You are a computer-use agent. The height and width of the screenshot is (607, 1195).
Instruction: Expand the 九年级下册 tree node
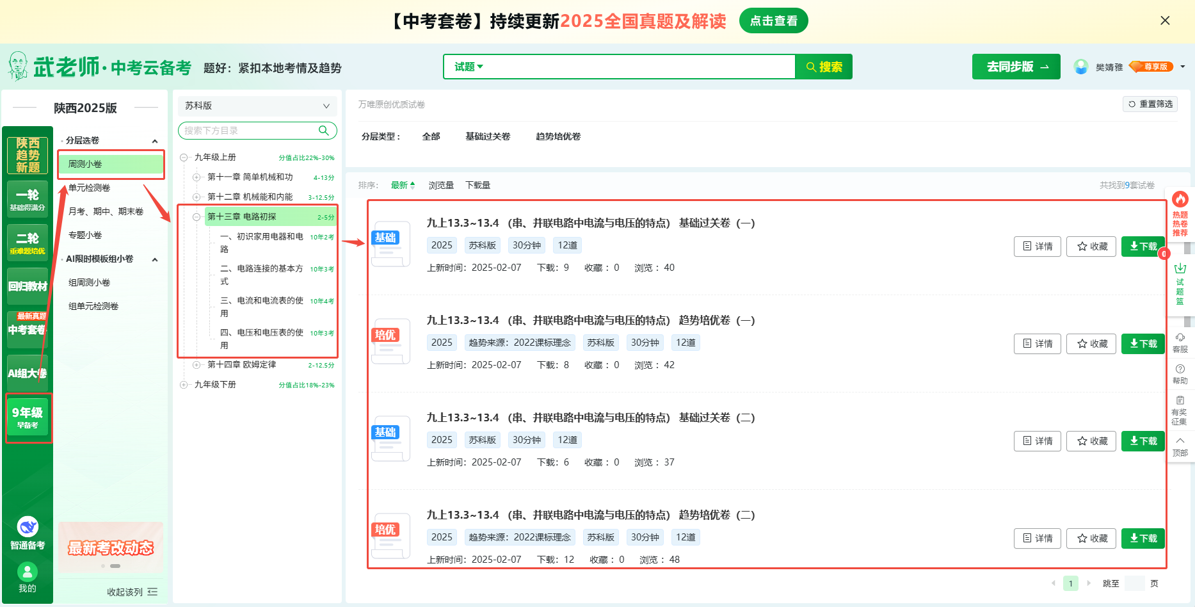[x=184, y=385]
